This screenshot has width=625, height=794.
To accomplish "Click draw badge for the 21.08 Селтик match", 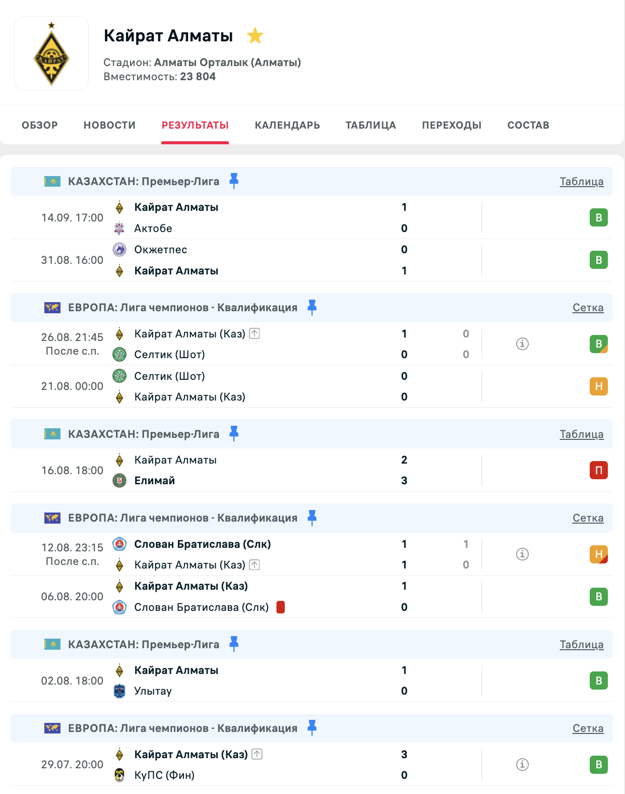I will click(599, 386).
